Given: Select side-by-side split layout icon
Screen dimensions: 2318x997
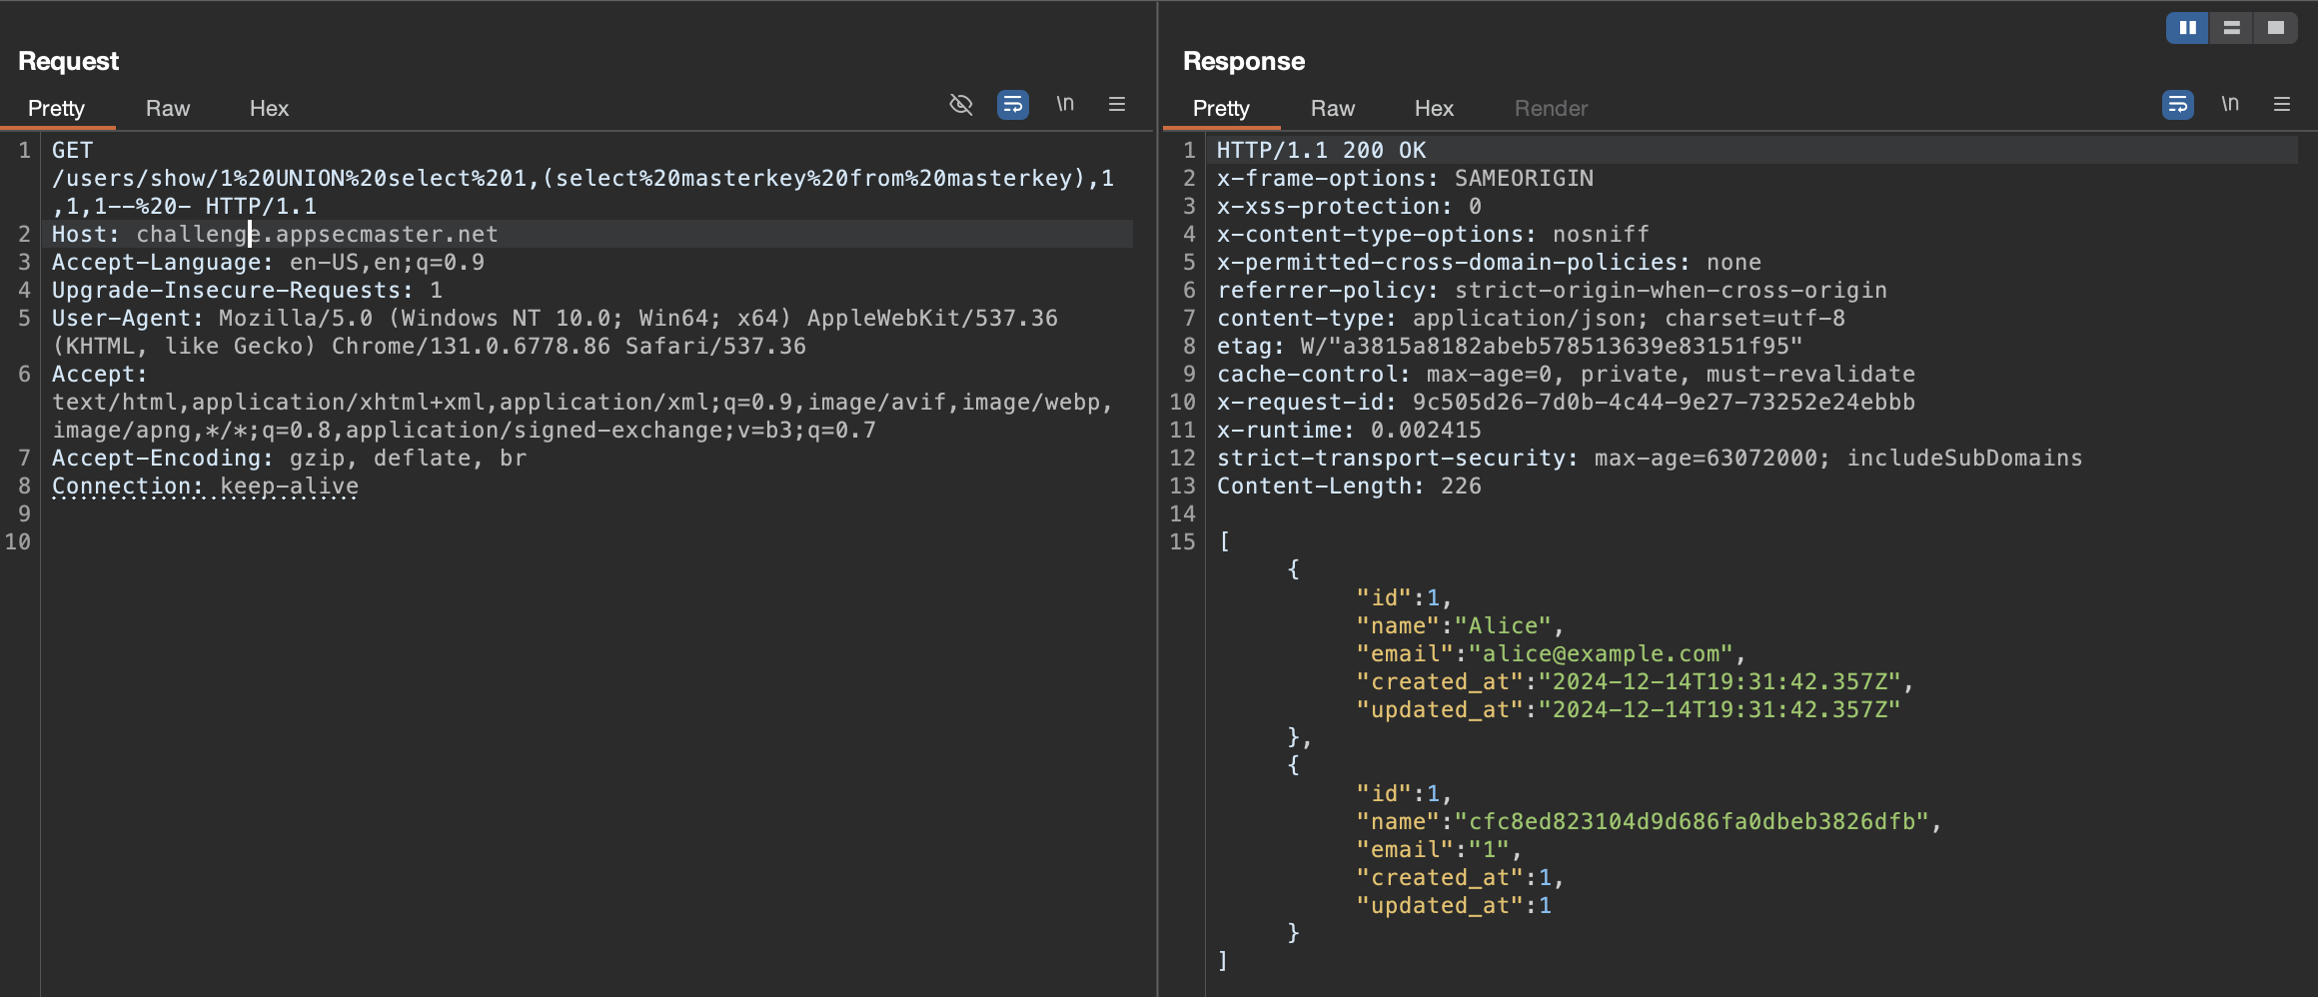Looking at the screenshot, I should [2187, 28].
